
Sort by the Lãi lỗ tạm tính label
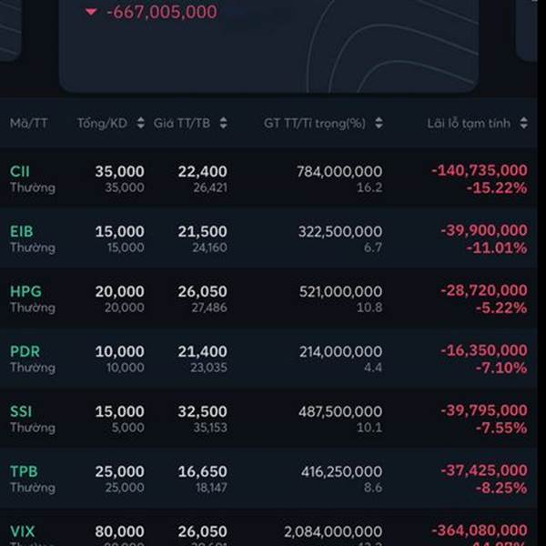point(469,123)
